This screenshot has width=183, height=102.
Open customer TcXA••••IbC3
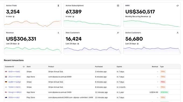point(14,87)
